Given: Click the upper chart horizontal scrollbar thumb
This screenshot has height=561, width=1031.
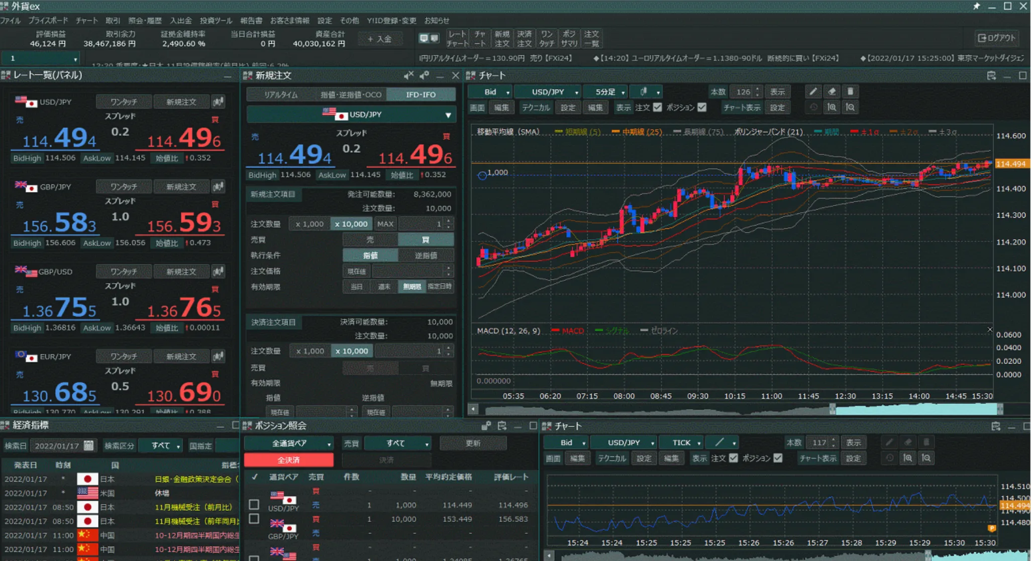Looking at the screenshot, I should pyautogui.click(x=915, y=409).
